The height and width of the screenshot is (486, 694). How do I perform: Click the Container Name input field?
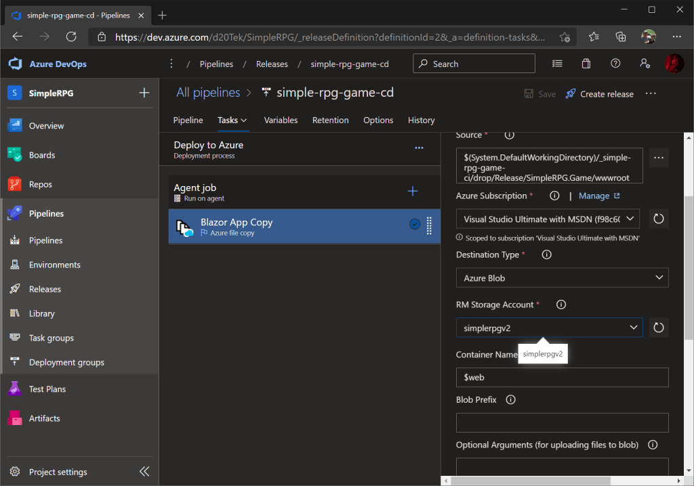pyautogui.click(x=562, y=377)
